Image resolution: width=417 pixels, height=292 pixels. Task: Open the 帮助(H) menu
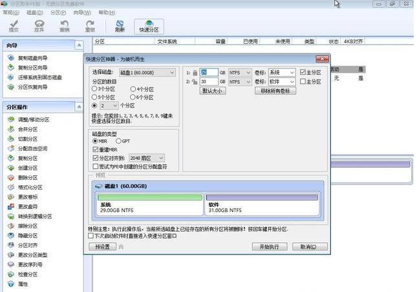[107, 12]
